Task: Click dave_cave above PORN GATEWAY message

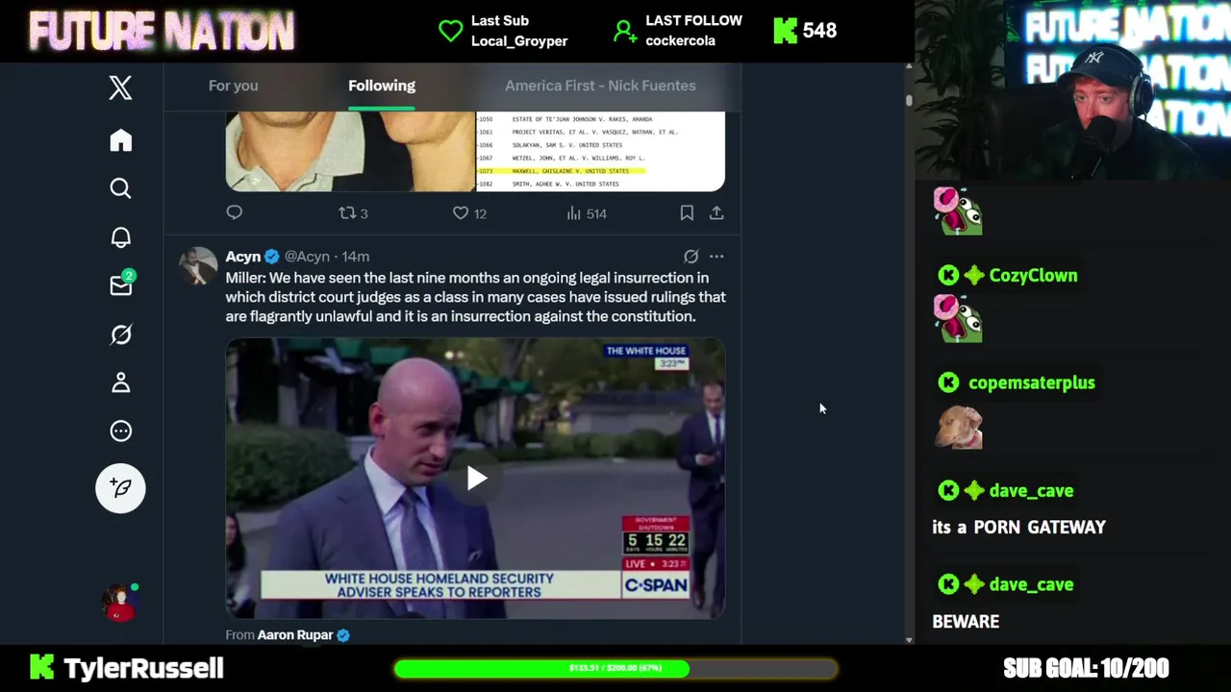Action: (1031, 491)
